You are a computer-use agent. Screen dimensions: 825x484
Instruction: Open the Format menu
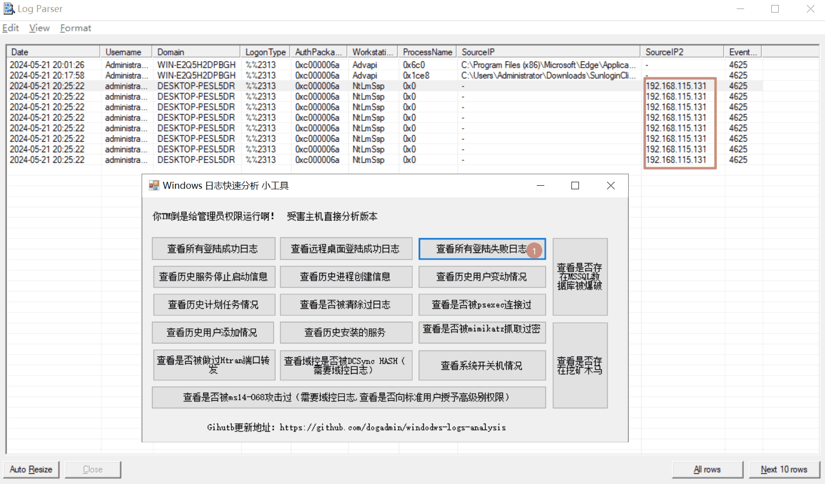pyautogui.click(x=75, y=28)
